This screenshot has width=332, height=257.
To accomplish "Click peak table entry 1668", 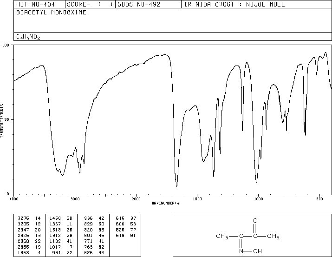I will pos(23,252).
